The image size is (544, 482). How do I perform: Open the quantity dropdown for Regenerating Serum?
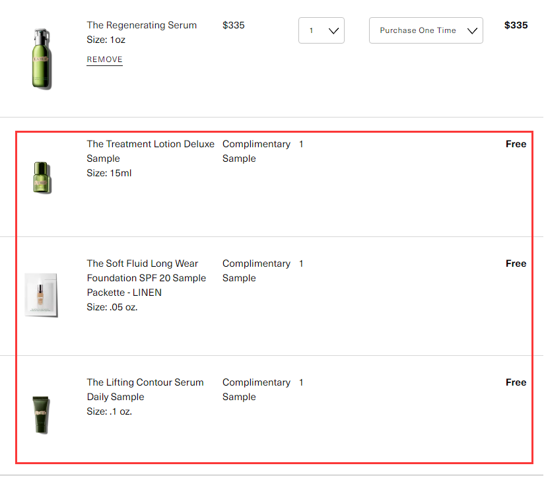click(x=322, y=30)
